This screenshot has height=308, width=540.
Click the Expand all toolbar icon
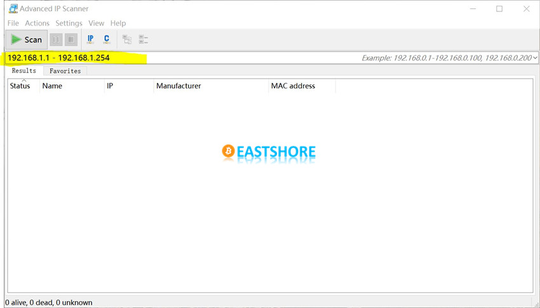127,39
